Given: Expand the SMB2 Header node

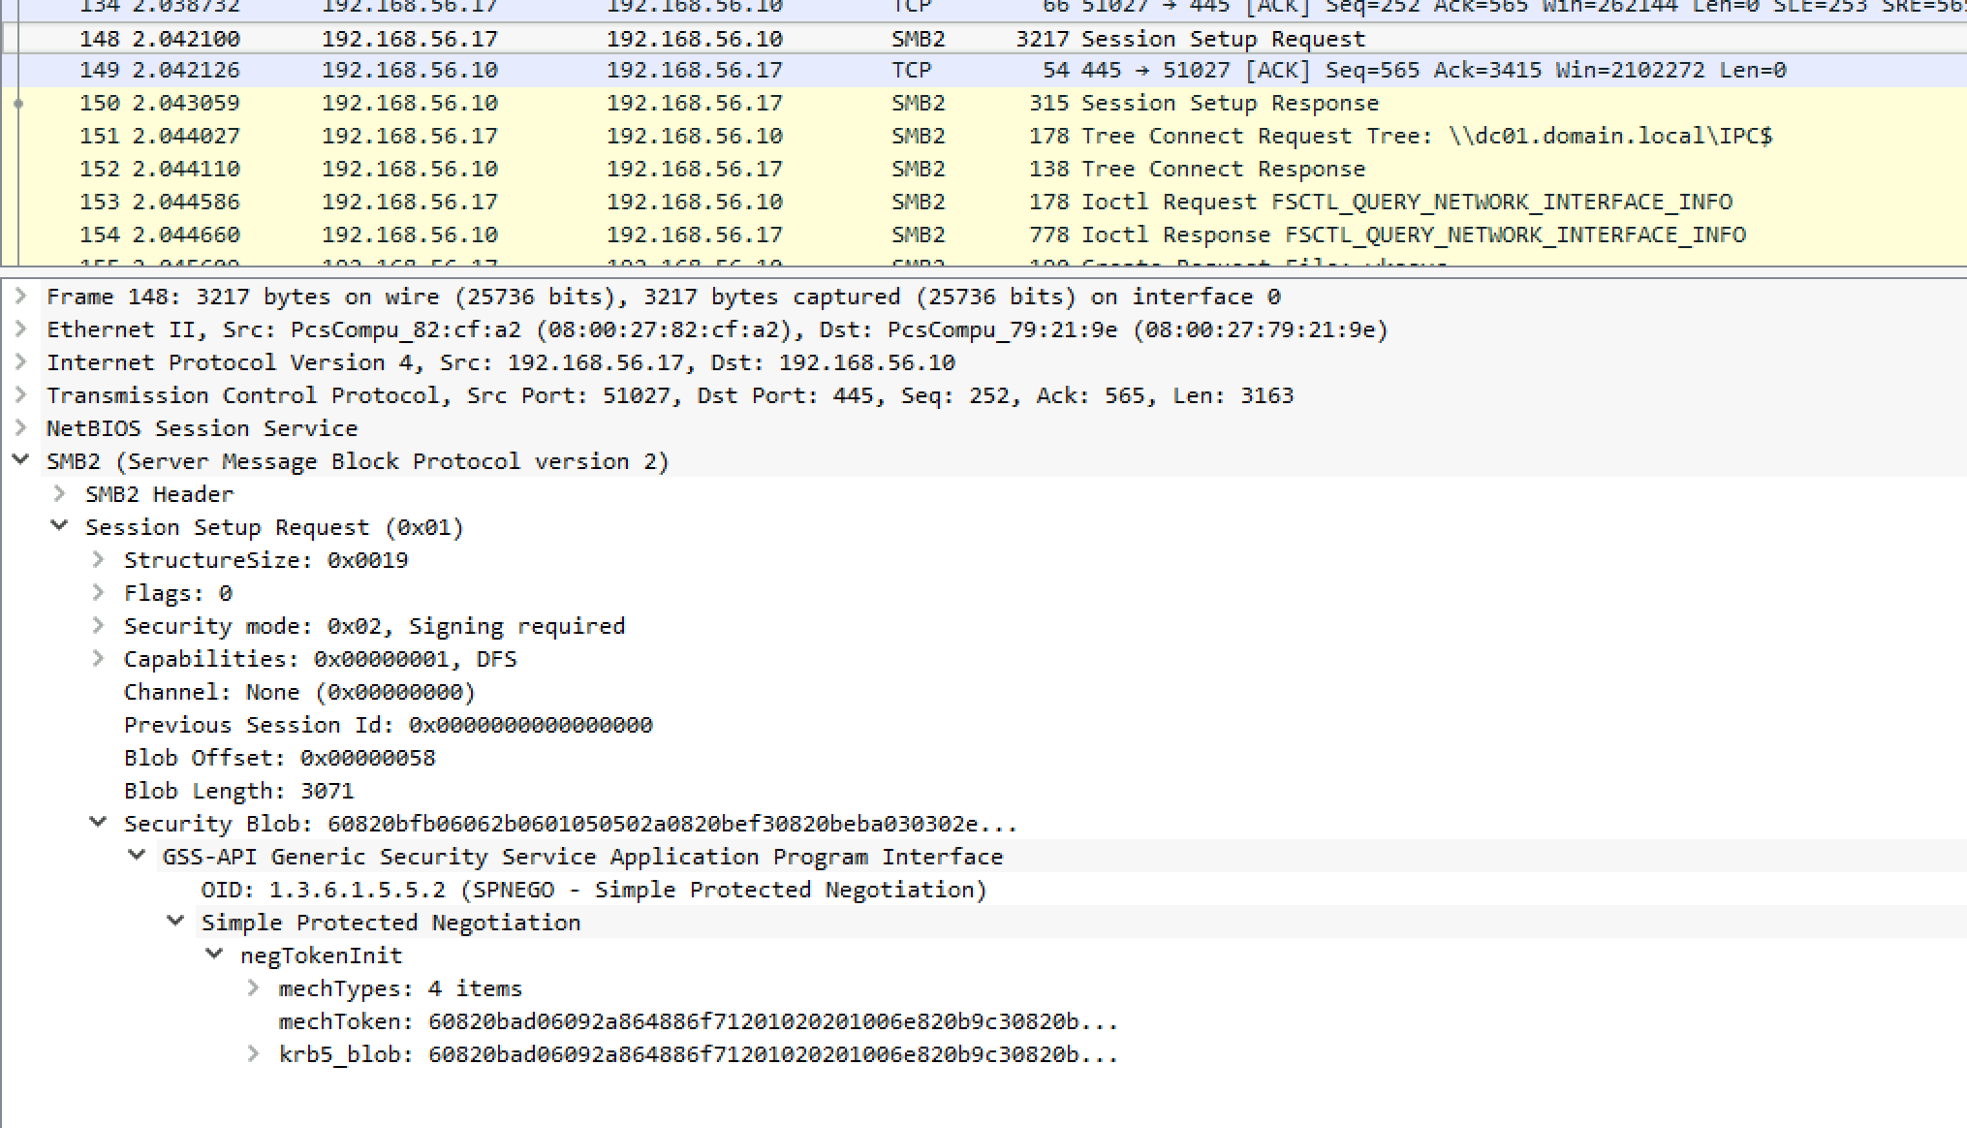Looking at the screenshot, I should tap(60, 494).
